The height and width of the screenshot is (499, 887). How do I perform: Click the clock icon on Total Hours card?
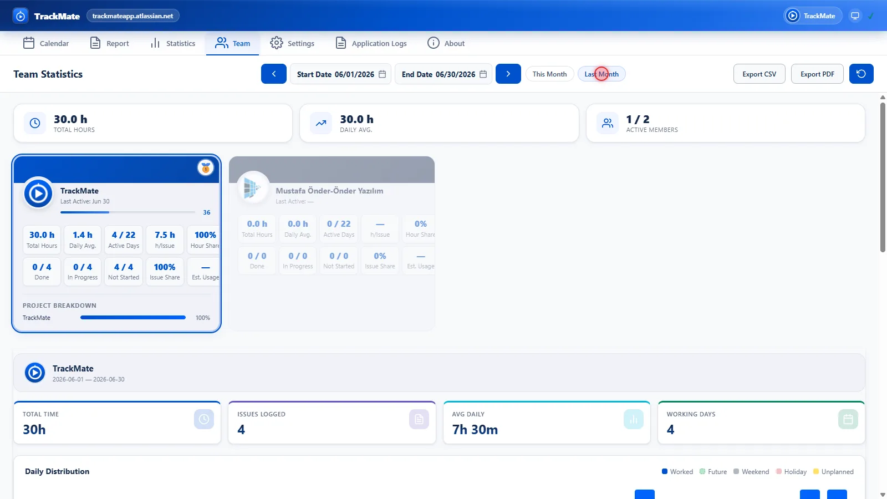click(x=35, y=123)
